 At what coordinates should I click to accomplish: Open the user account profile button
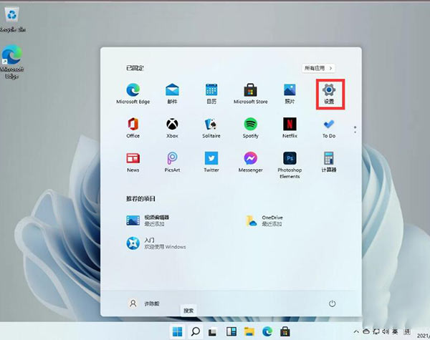144,303
